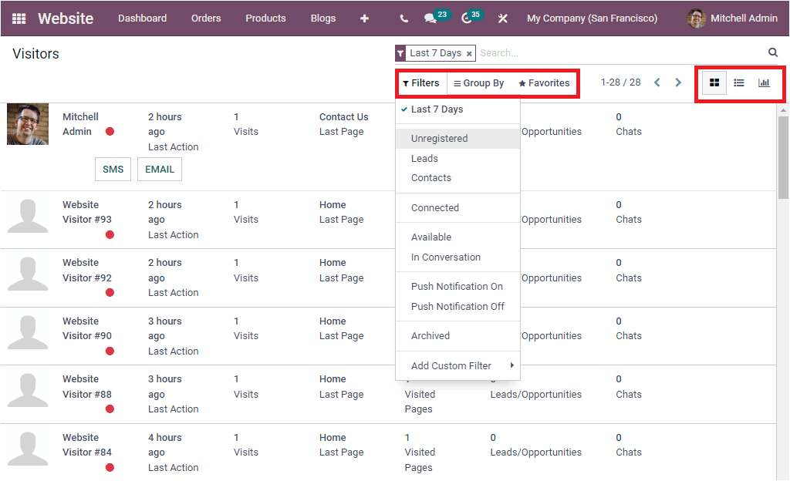Open the Group By dropdown
Image resolution: width=790 pixels, height=481 pixels.
[x=479, y=82]
